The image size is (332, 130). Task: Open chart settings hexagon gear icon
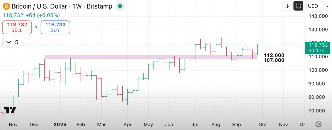[x=318, y=124]
